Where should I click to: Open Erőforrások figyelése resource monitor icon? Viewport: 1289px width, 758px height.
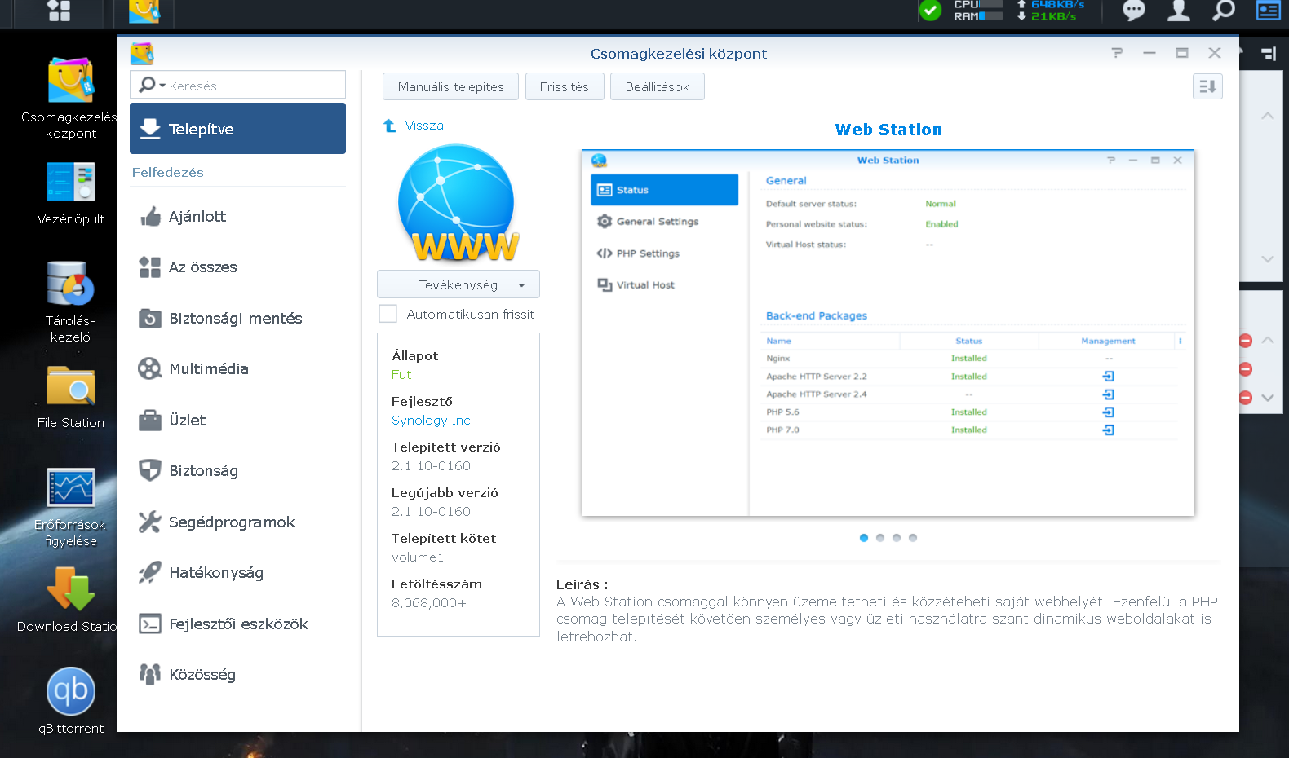(71, 488)
